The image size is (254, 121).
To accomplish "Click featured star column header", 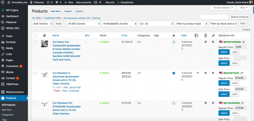I will tap(174, 36).
